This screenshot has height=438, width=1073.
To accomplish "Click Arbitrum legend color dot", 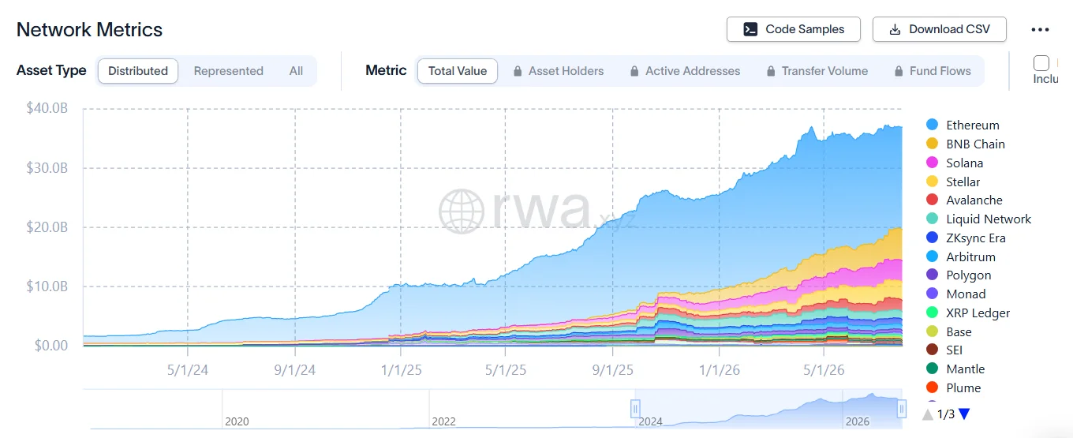I will point(932,256).
